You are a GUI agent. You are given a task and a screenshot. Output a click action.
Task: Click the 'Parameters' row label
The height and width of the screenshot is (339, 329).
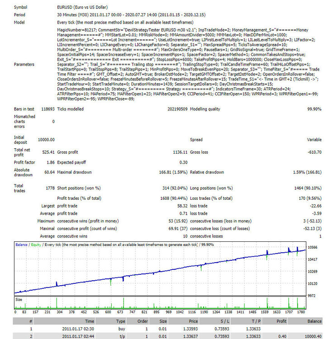point(24,64)
